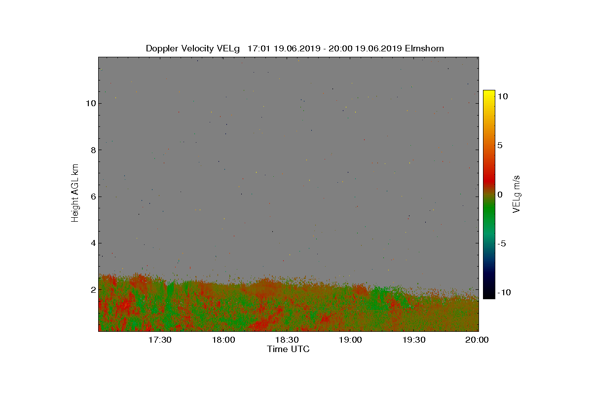
Task: Select the 'Elmshorn' location name in the title
Action: [424, 48]
